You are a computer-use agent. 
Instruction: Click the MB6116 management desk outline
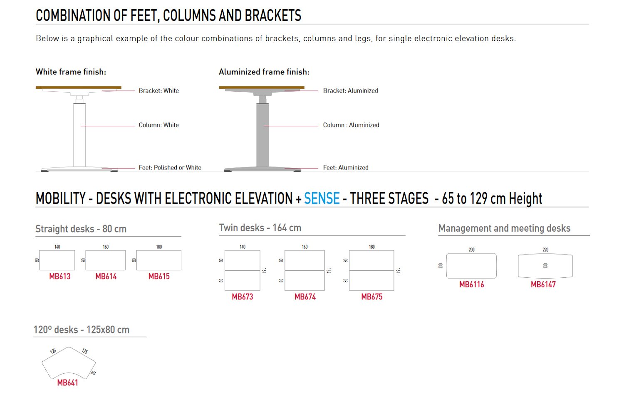(471, 266)
